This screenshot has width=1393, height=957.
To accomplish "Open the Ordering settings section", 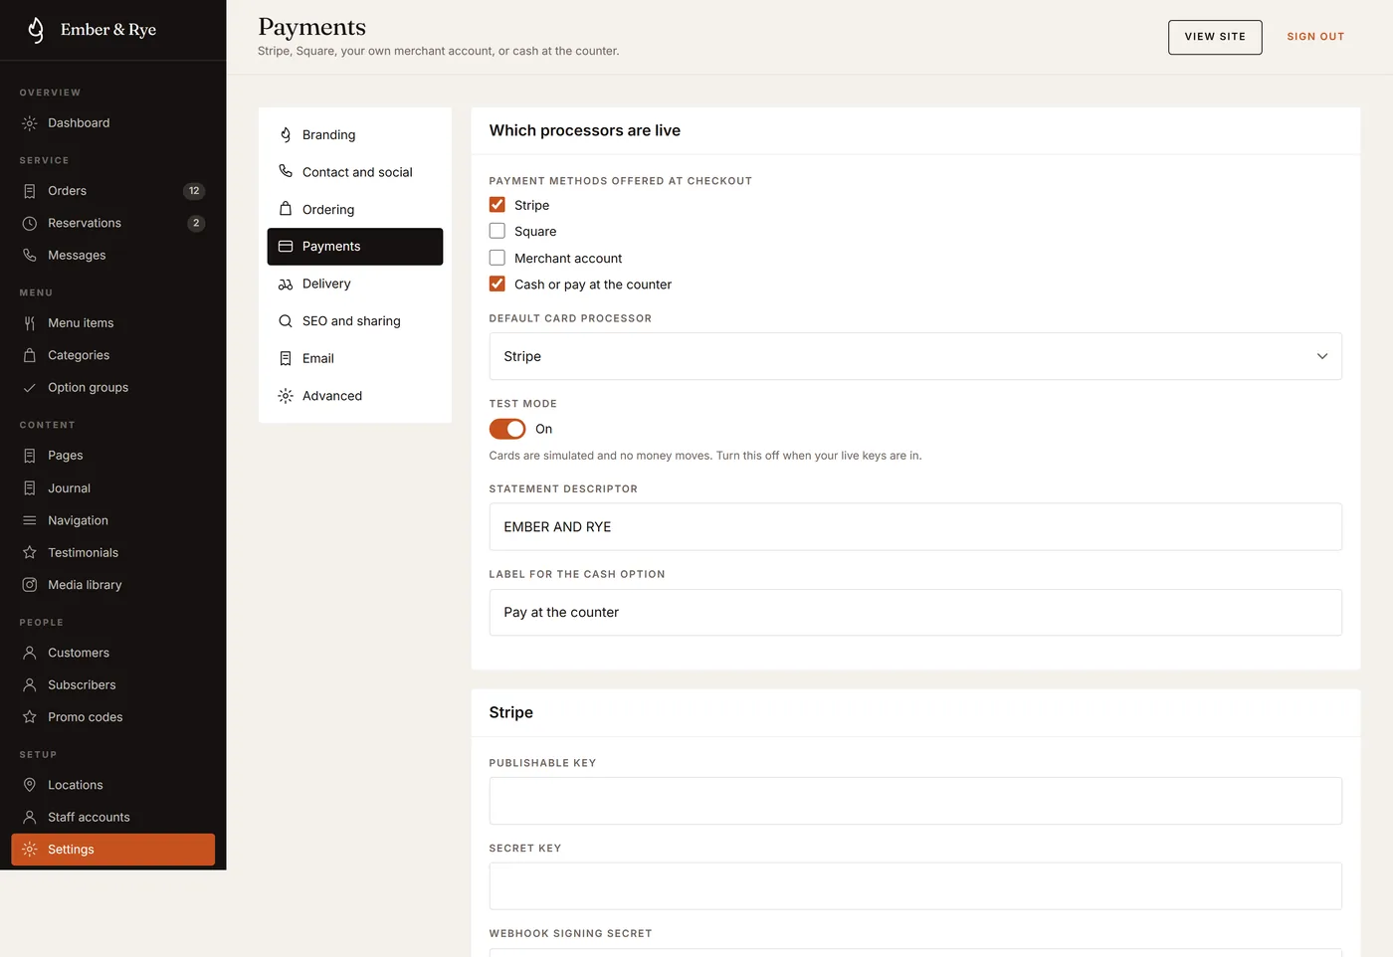I will pos(355,210).
